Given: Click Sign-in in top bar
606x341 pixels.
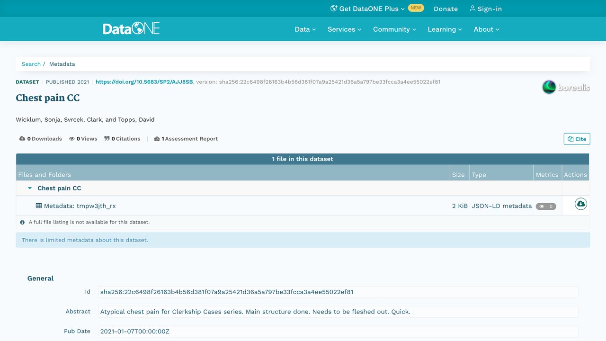Looking at the screenshot, I should click(x=486, y=9).
